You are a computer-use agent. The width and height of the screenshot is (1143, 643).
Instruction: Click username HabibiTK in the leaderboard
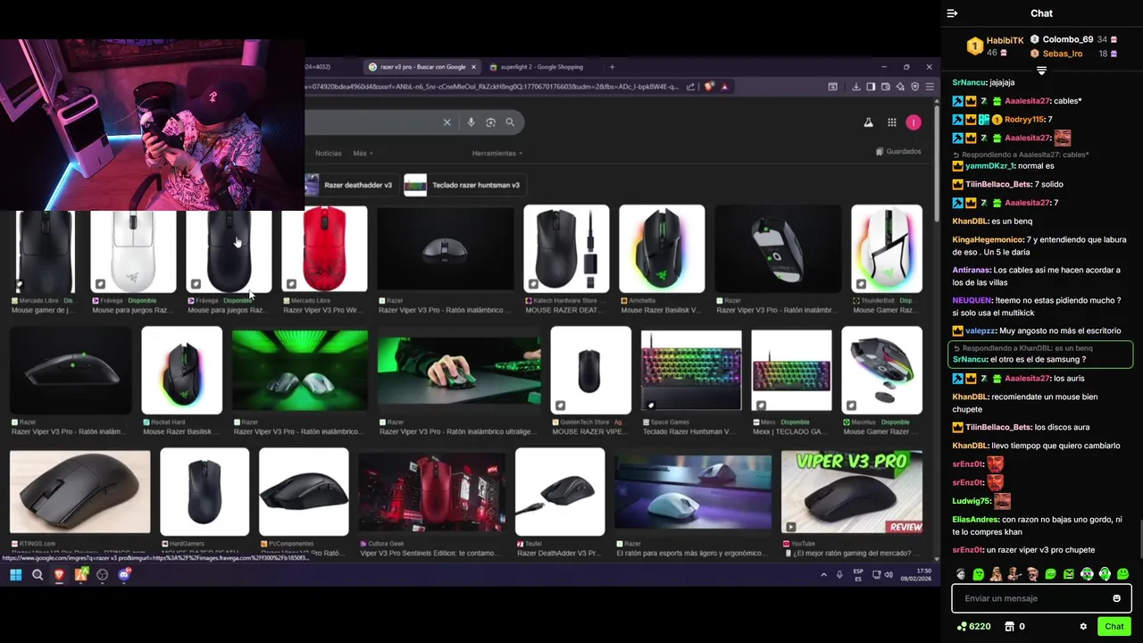pos(1005,40)
